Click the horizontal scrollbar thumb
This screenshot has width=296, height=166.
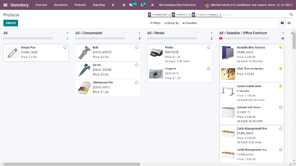click(x=72, y=164)
